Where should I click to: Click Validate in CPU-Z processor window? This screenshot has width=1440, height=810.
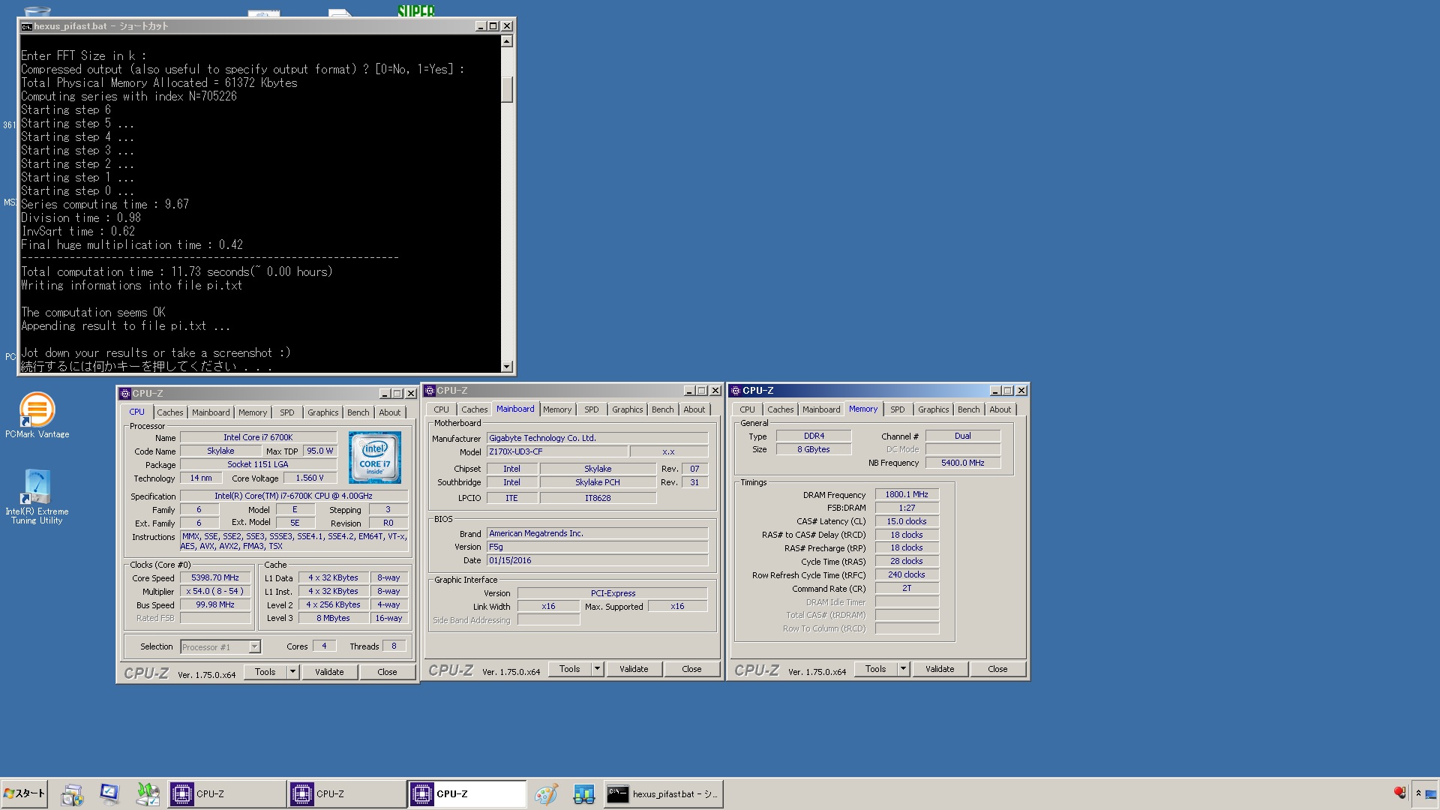click(329, 672)
